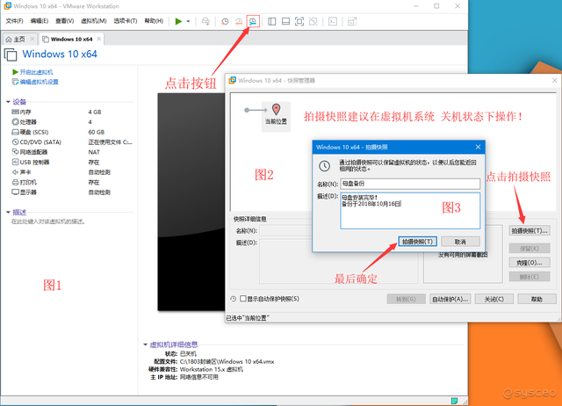Select the 声卡 device row
Screen dimensions: 562x406
[72, 172]
